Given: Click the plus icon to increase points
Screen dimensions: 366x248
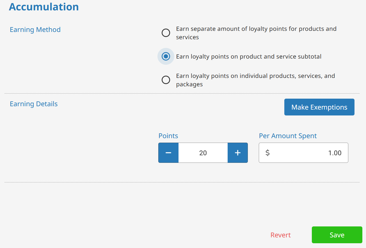Looking at the screenshot, I should (238, 153).
